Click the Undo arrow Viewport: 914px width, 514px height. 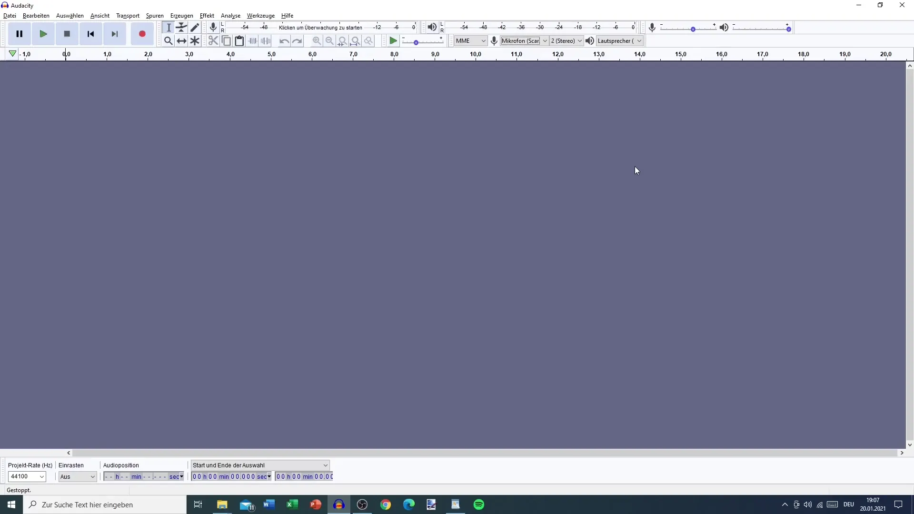[284, 41]
